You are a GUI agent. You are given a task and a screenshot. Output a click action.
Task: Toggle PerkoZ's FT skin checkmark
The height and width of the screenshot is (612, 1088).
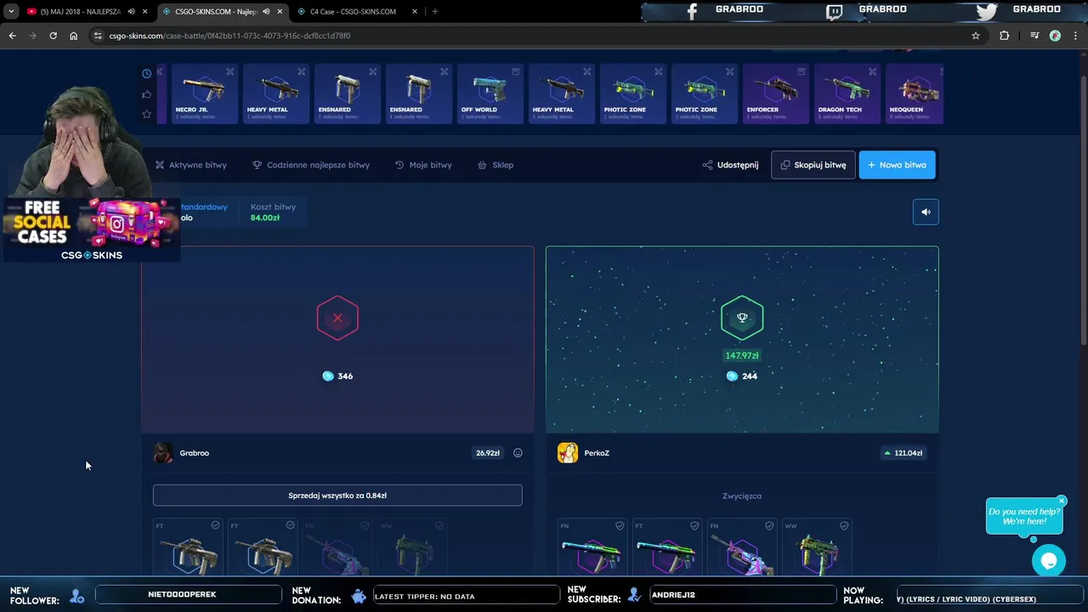pyautogui.click(x=694, y=526)
